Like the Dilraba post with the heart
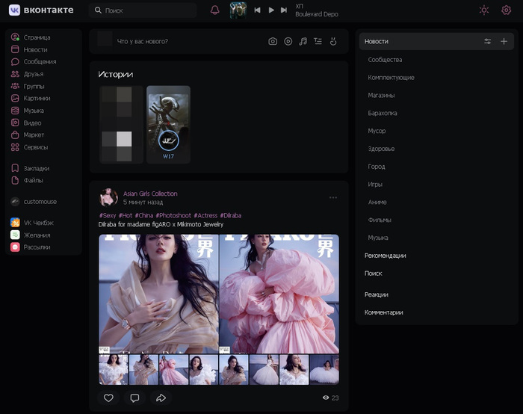The height and width of the screenshot is (414, 523). tap(108, 398)
